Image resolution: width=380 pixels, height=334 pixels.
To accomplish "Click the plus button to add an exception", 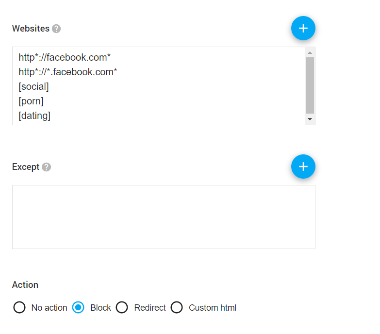I will click(x=303, y=167).
